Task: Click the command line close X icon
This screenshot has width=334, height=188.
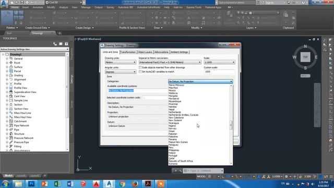Action: [176, 171]
